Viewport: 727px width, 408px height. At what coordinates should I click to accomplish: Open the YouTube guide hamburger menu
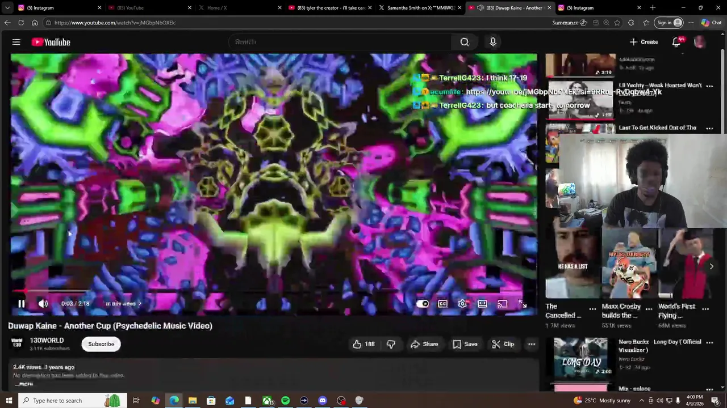[x=16, y=42]
